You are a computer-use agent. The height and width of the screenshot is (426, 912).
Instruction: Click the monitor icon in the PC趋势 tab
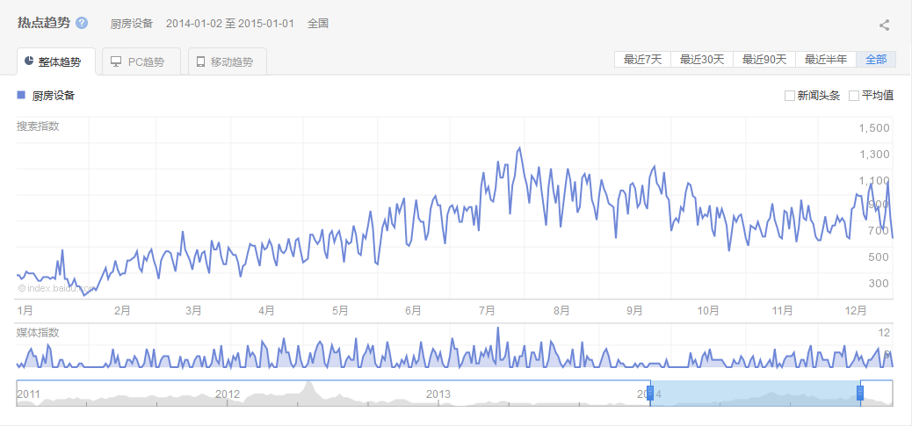pyautogui.click(x=116, y=61)
